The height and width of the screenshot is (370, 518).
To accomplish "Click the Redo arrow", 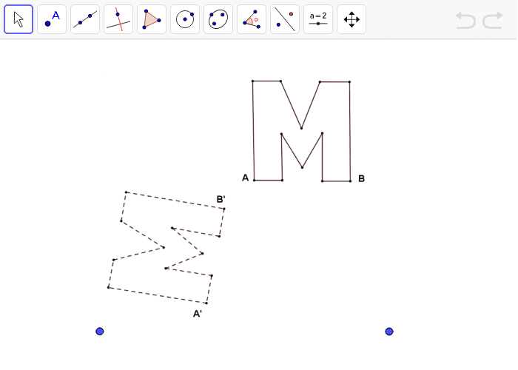I will 493,20.
